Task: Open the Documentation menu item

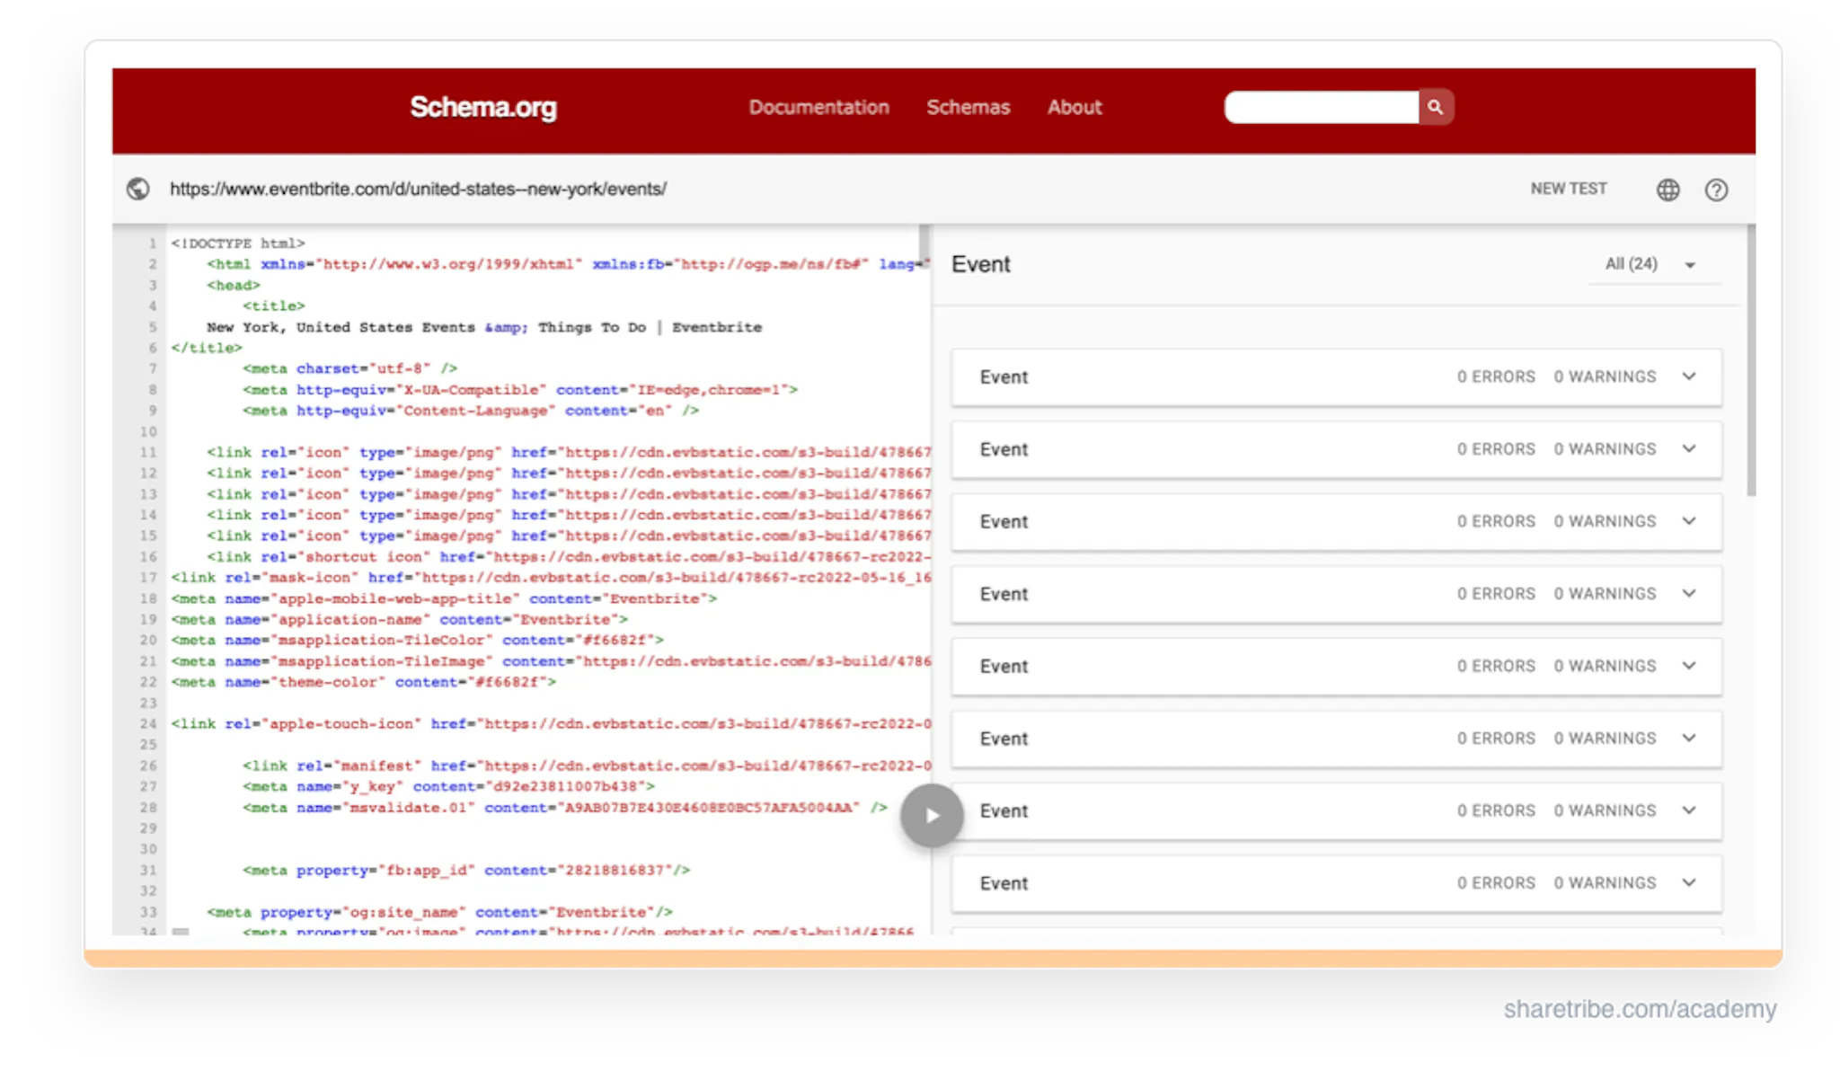Action: click(818, 107)
